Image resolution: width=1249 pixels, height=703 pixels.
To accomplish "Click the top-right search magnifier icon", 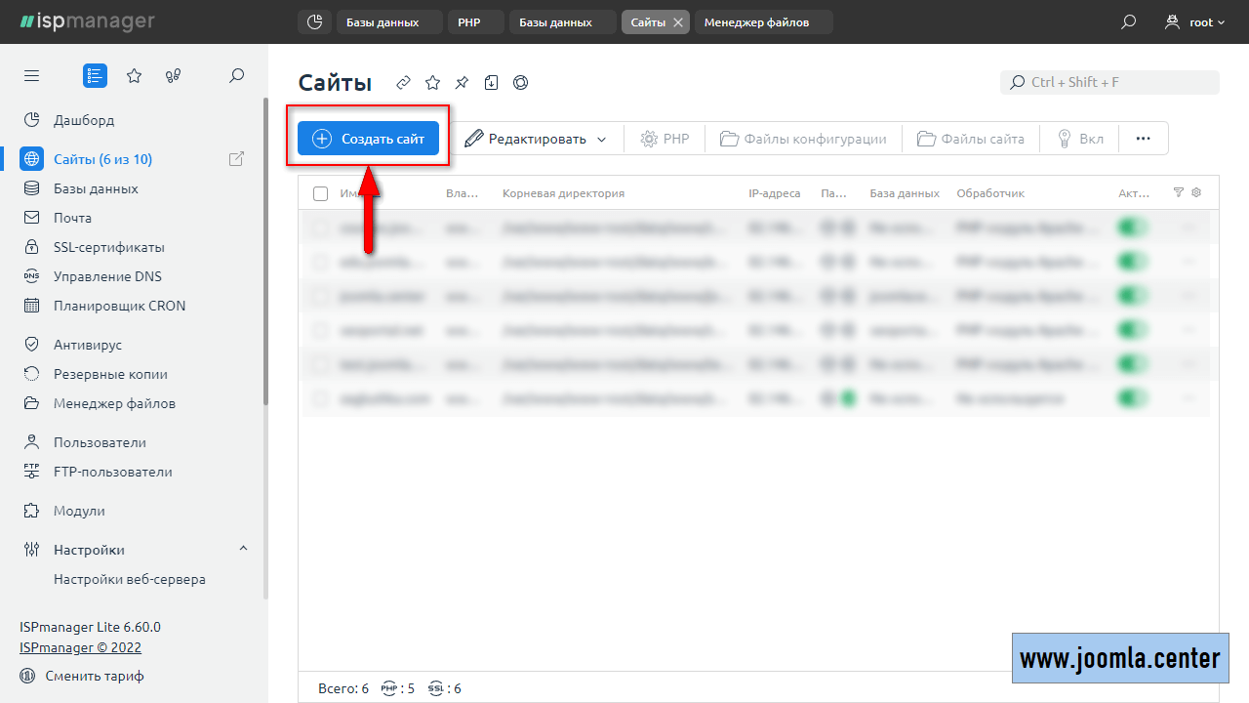I will pos(1129,21).
